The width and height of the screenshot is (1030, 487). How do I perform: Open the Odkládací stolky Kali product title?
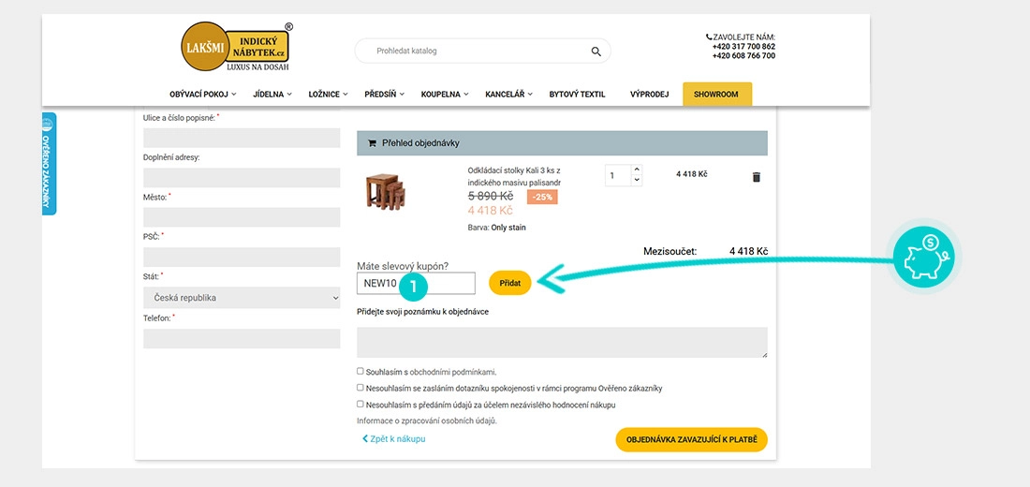pyautogui.click(x=514, y=175)
